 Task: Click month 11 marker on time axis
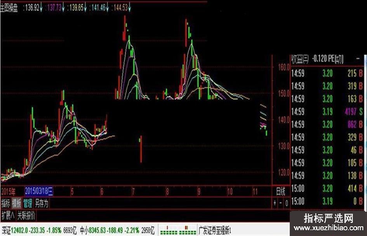click(255, 192)
